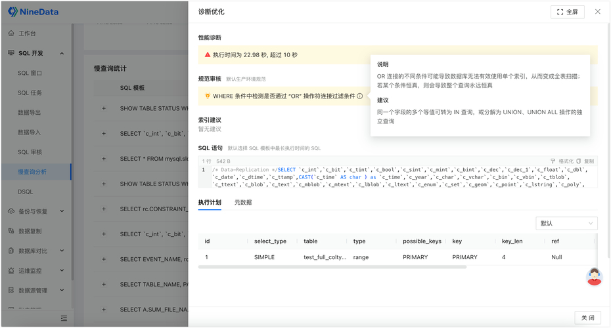Expand the 备份与恢复 menu group
The image size is (611, 328).
[62, 211]
